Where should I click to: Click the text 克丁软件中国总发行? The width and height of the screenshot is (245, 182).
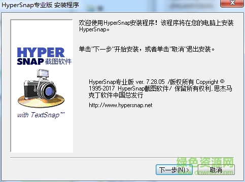(x=116, y=95)
